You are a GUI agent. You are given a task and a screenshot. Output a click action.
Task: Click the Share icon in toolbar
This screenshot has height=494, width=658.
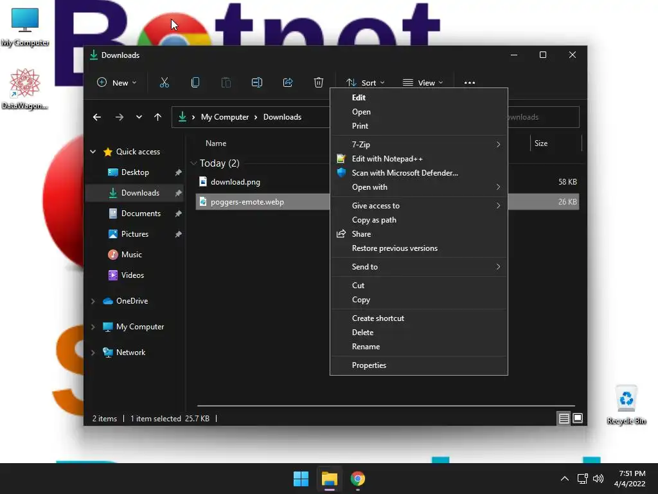tap(288, 82)
